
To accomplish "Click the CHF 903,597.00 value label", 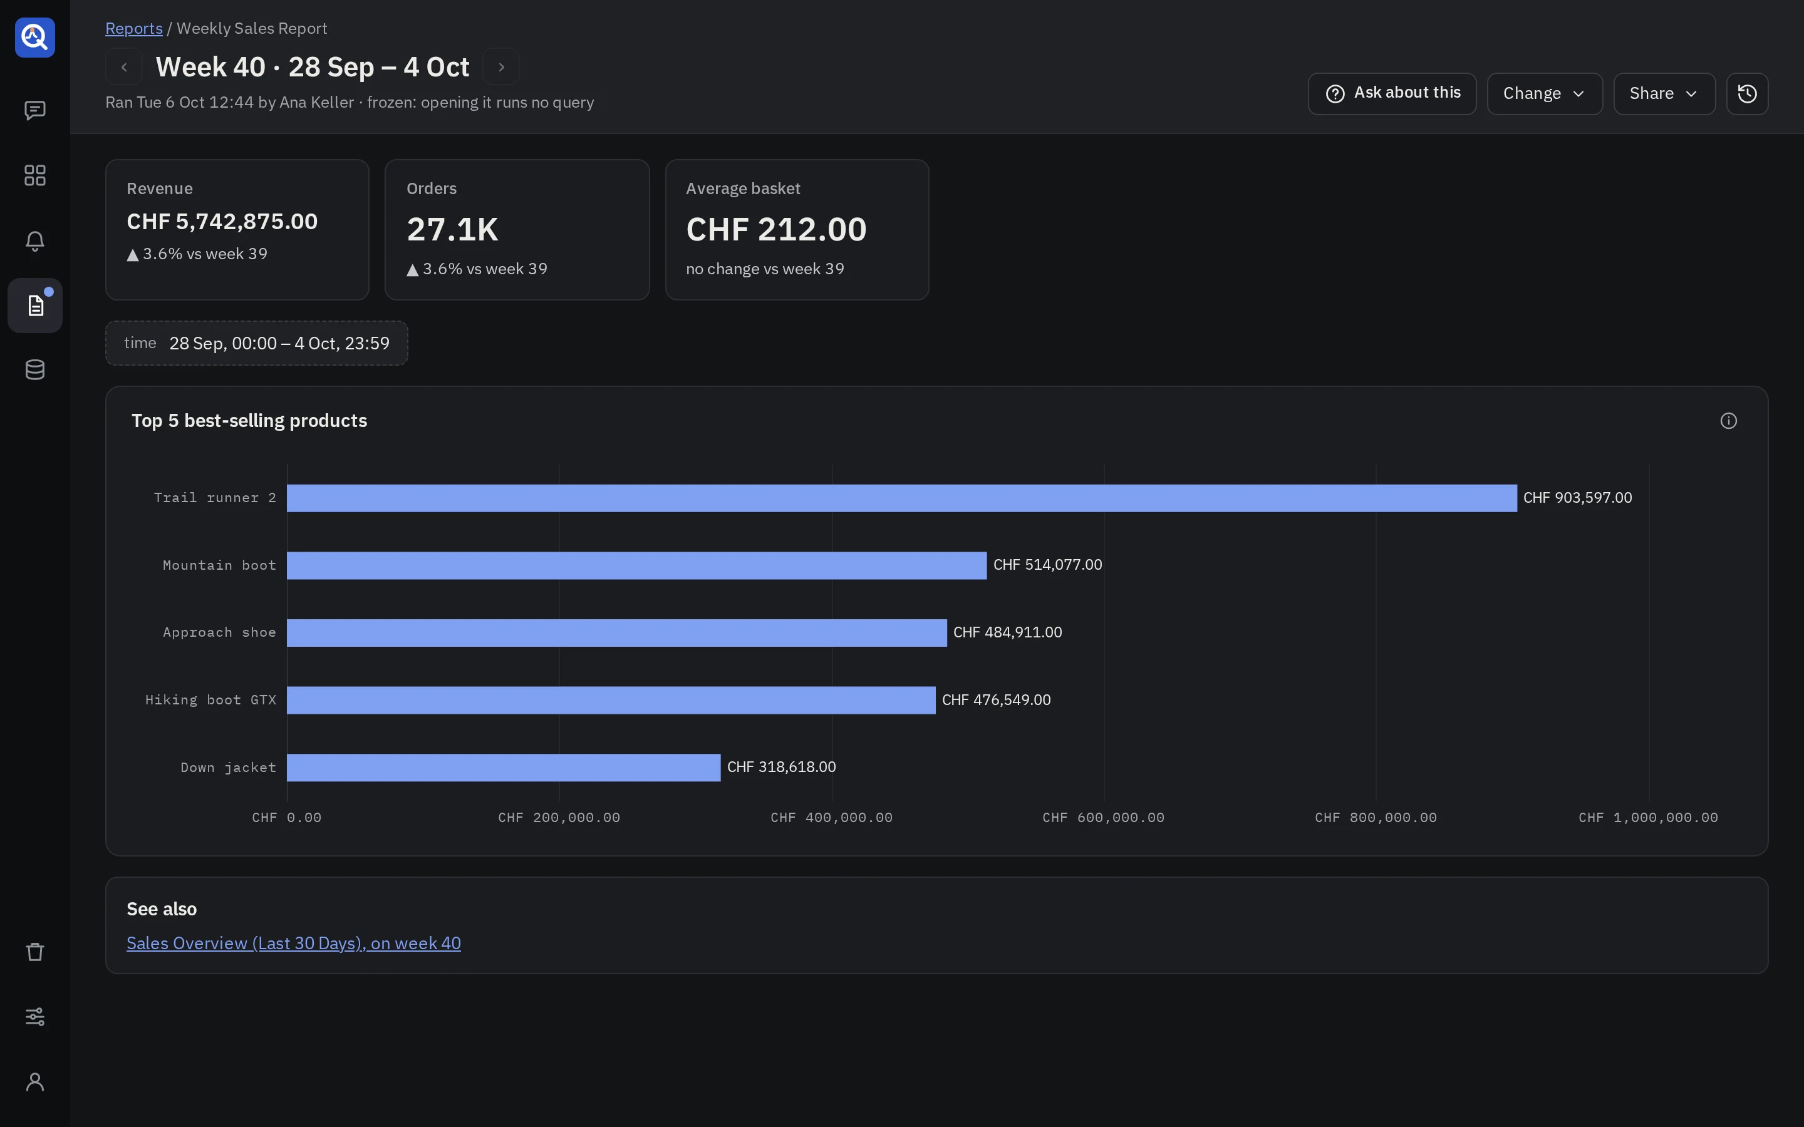I will click(1577, 498).
